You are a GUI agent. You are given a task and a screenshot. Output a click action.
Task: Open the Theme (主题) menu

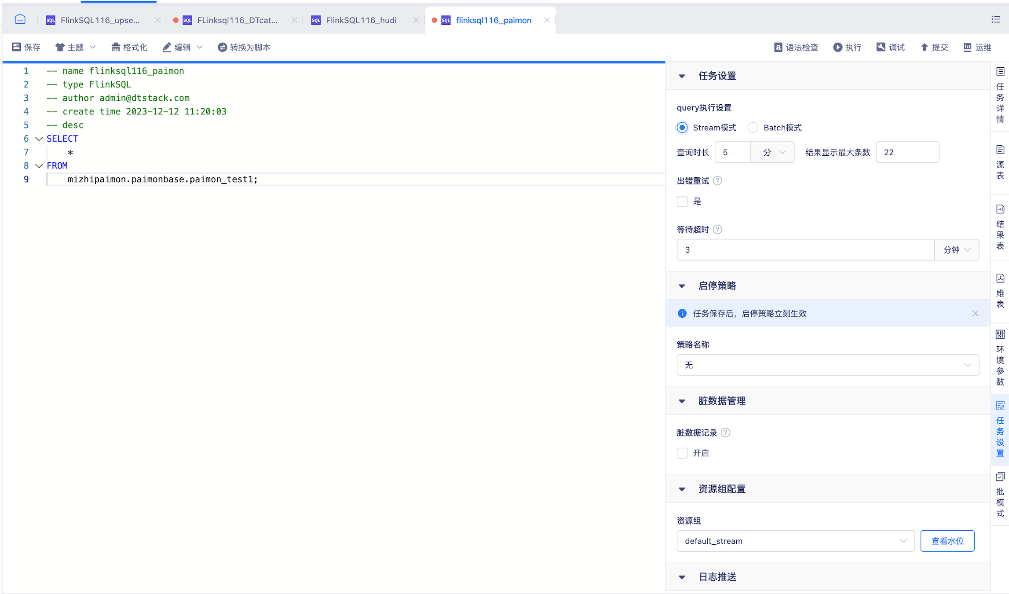point(75,47)
